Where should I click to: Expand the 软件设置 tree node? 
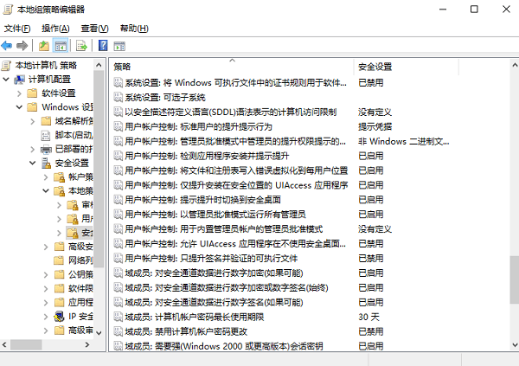19,93
